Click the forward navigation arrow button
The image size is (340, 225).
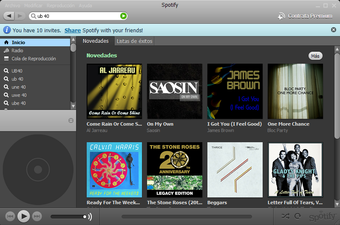[x=20, y=16]
